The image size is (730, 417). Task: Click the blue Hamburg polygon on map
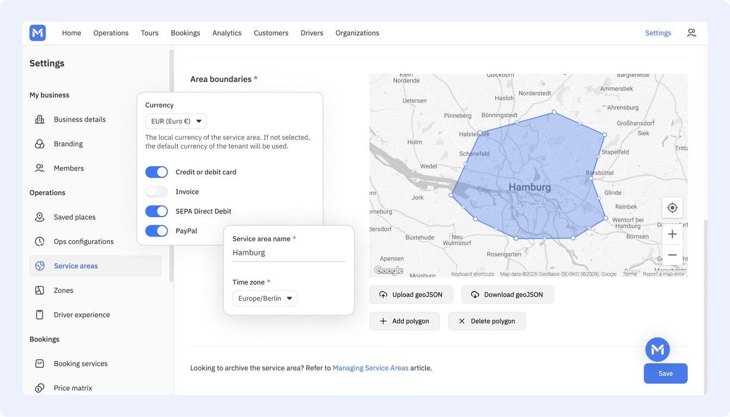tap(530, 176)
